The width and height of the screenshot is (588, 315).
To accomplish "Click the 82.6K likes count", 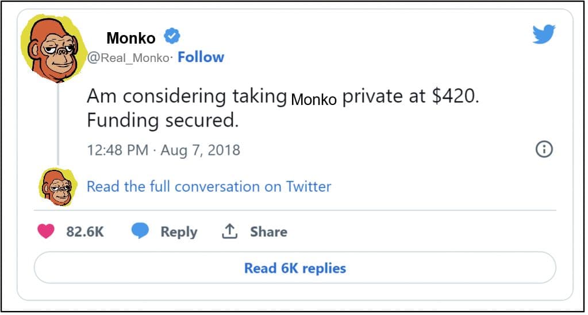I will pos(85,232).
